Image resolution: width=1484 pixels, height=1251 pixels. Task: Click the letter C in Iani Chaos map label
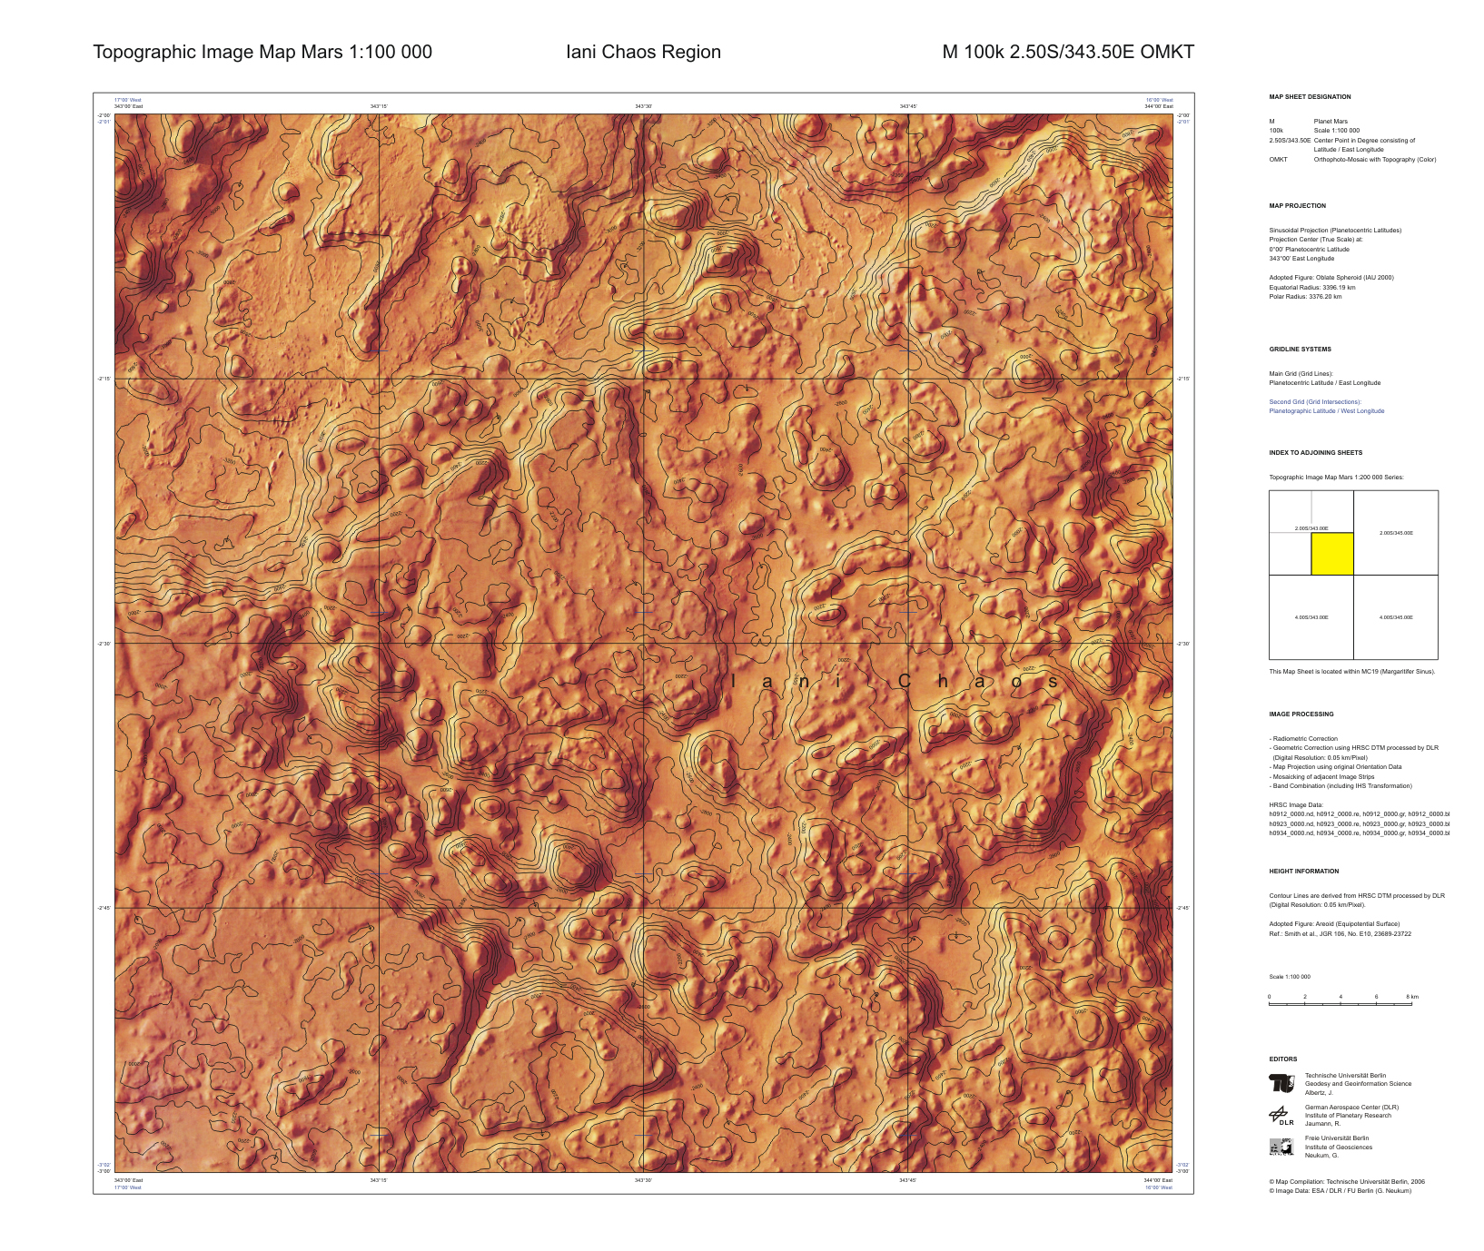click(x=905, y=682)
